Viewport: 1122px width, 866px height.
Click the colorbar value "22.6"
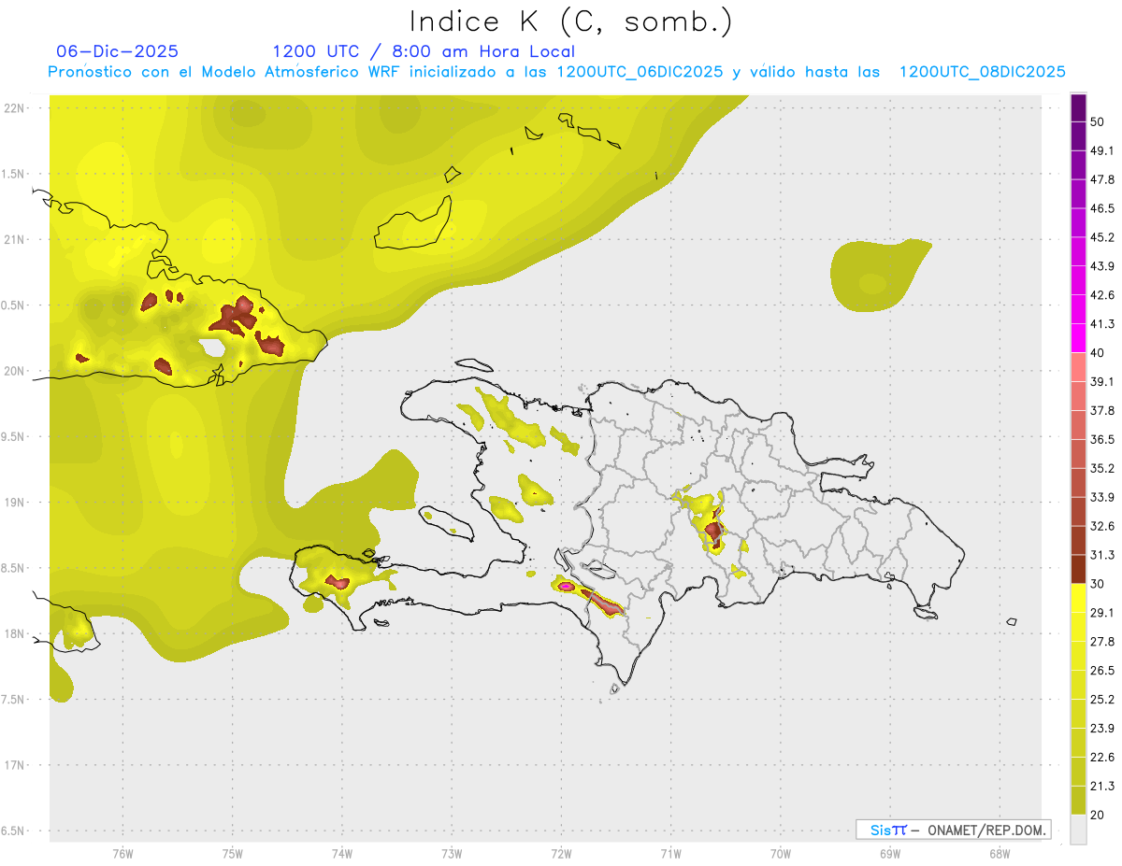[x=1101, y=758]
